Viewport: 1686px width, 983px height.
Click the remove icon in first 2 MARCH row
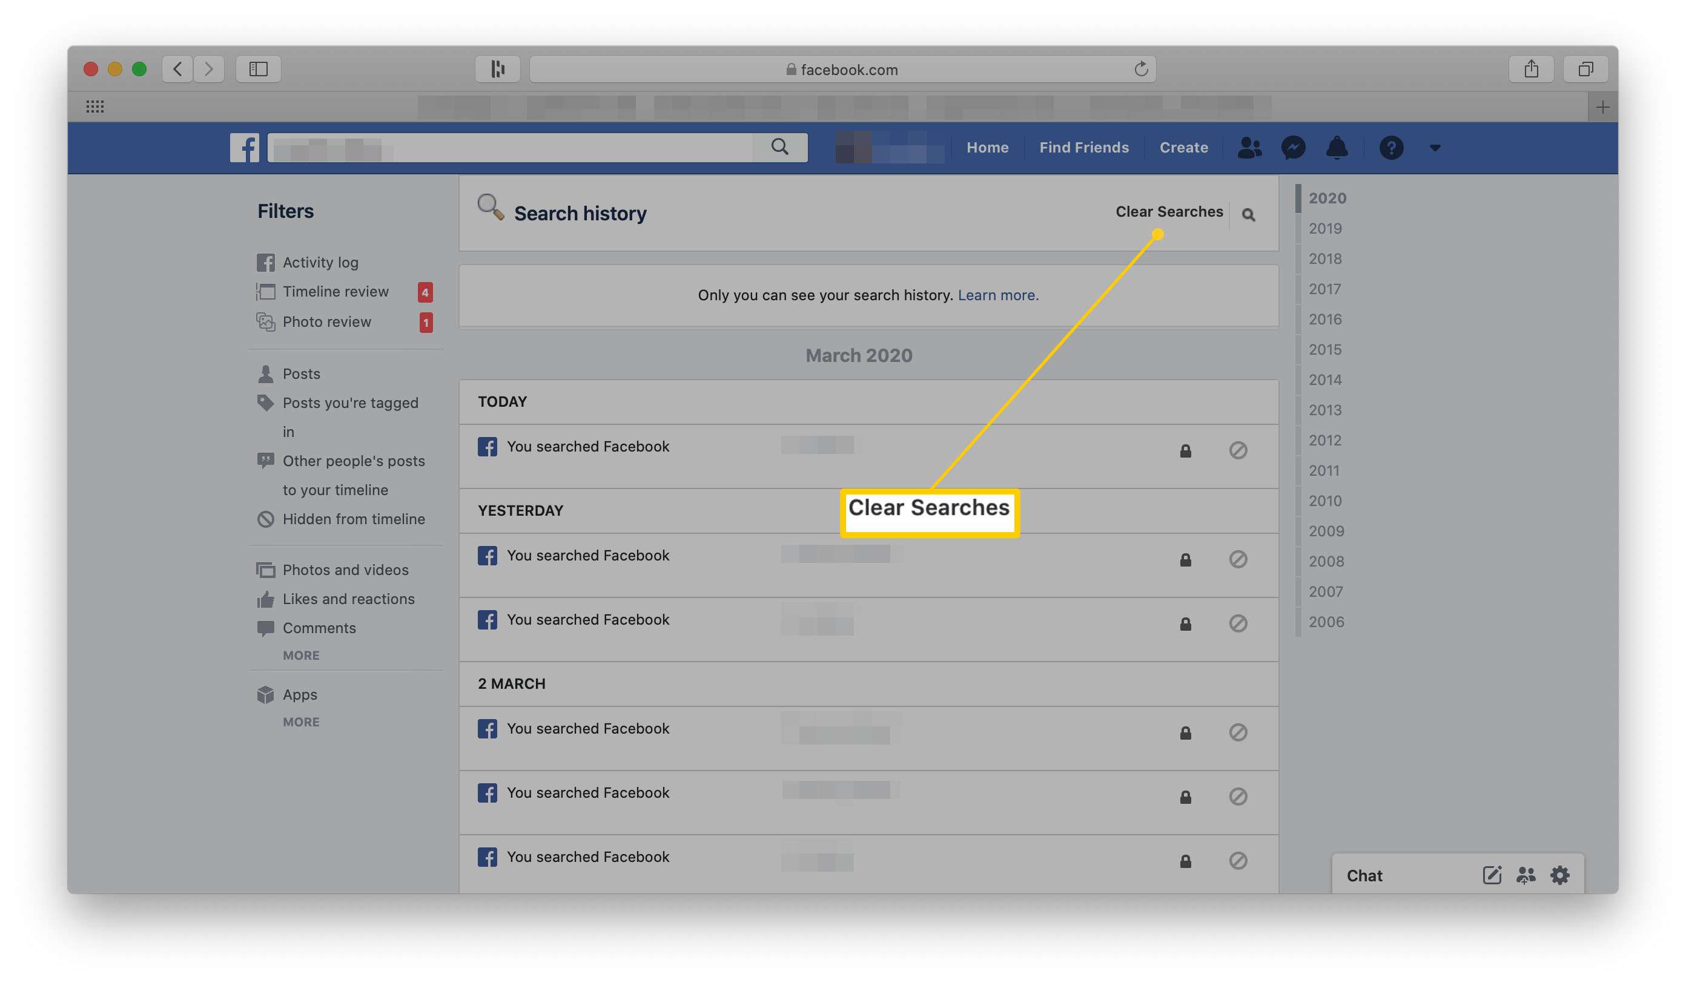pyautogui.click(x=1238, y=732)
